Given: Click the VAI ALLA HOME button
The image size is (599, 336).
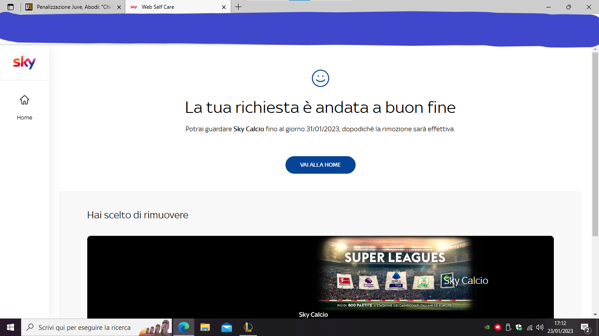Looking at the screenshot, I should click(321, 165).
